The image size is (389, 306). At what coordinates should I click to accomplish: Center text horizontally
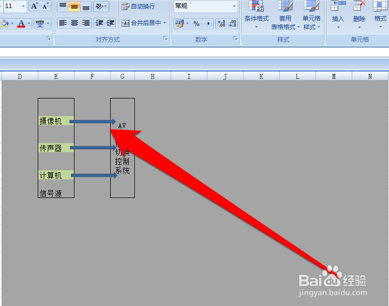click(x=74, y=23)
